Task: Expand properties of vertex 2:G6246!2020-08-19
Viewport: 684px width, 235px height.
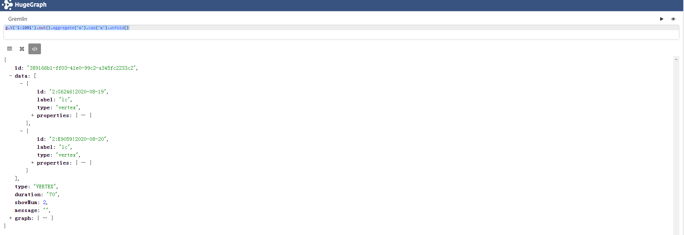Action: [x=32, y=115]
